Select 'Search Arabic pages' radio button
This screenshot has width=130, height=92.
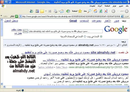85,36
